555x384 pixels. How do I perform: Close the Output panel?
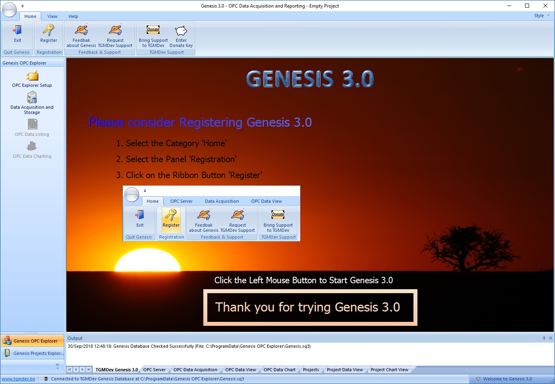(551, 338)
